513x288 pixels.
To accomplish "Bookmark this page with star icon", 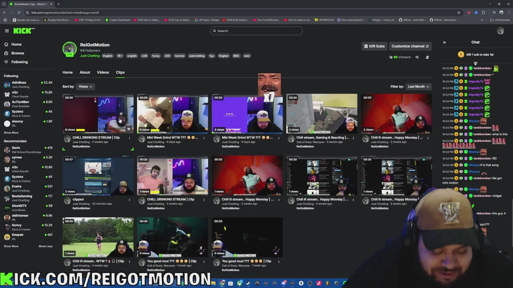I will 459,12.
